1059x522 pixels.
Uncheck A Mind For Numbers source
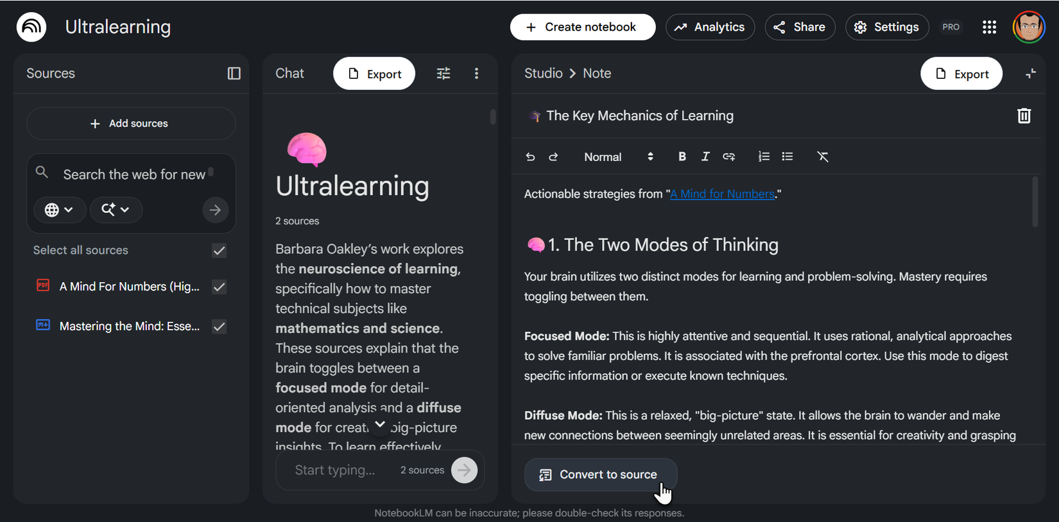pyautogui.click(x=220, y=287)
